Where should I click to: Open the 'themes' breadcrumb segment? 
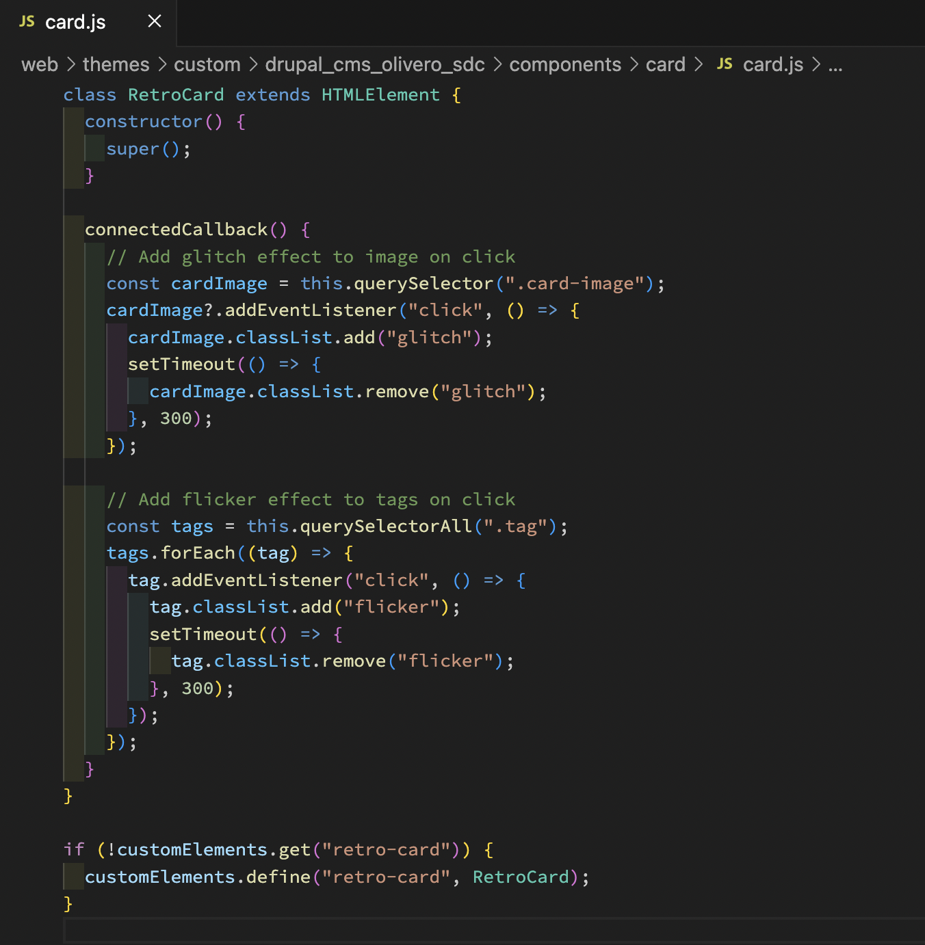116,65
